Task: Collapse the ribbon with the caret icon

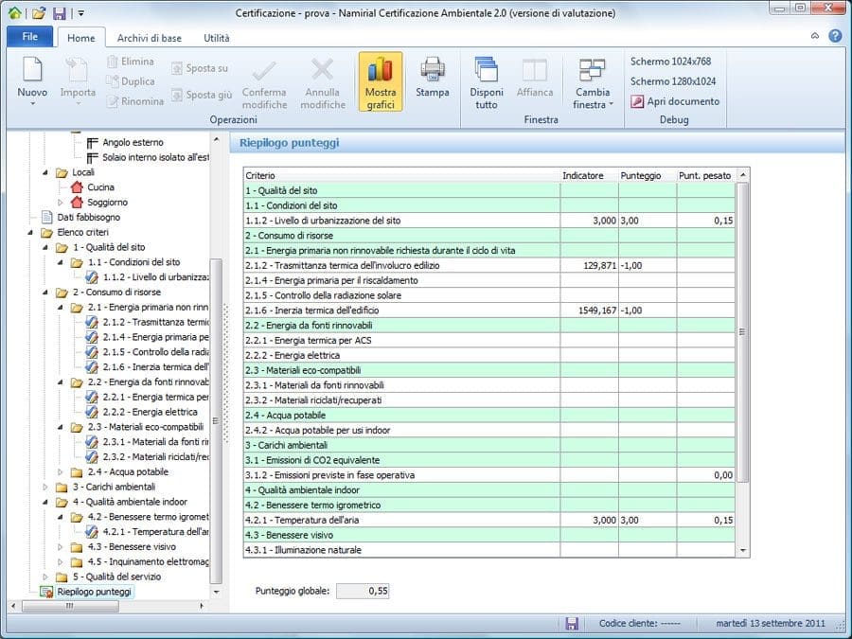Action: click(x=814, y=36)
